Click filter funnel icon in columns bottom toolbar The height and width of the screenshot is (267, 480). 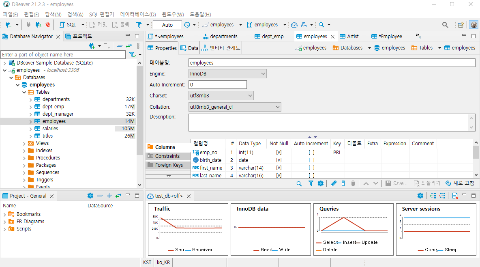311,183
